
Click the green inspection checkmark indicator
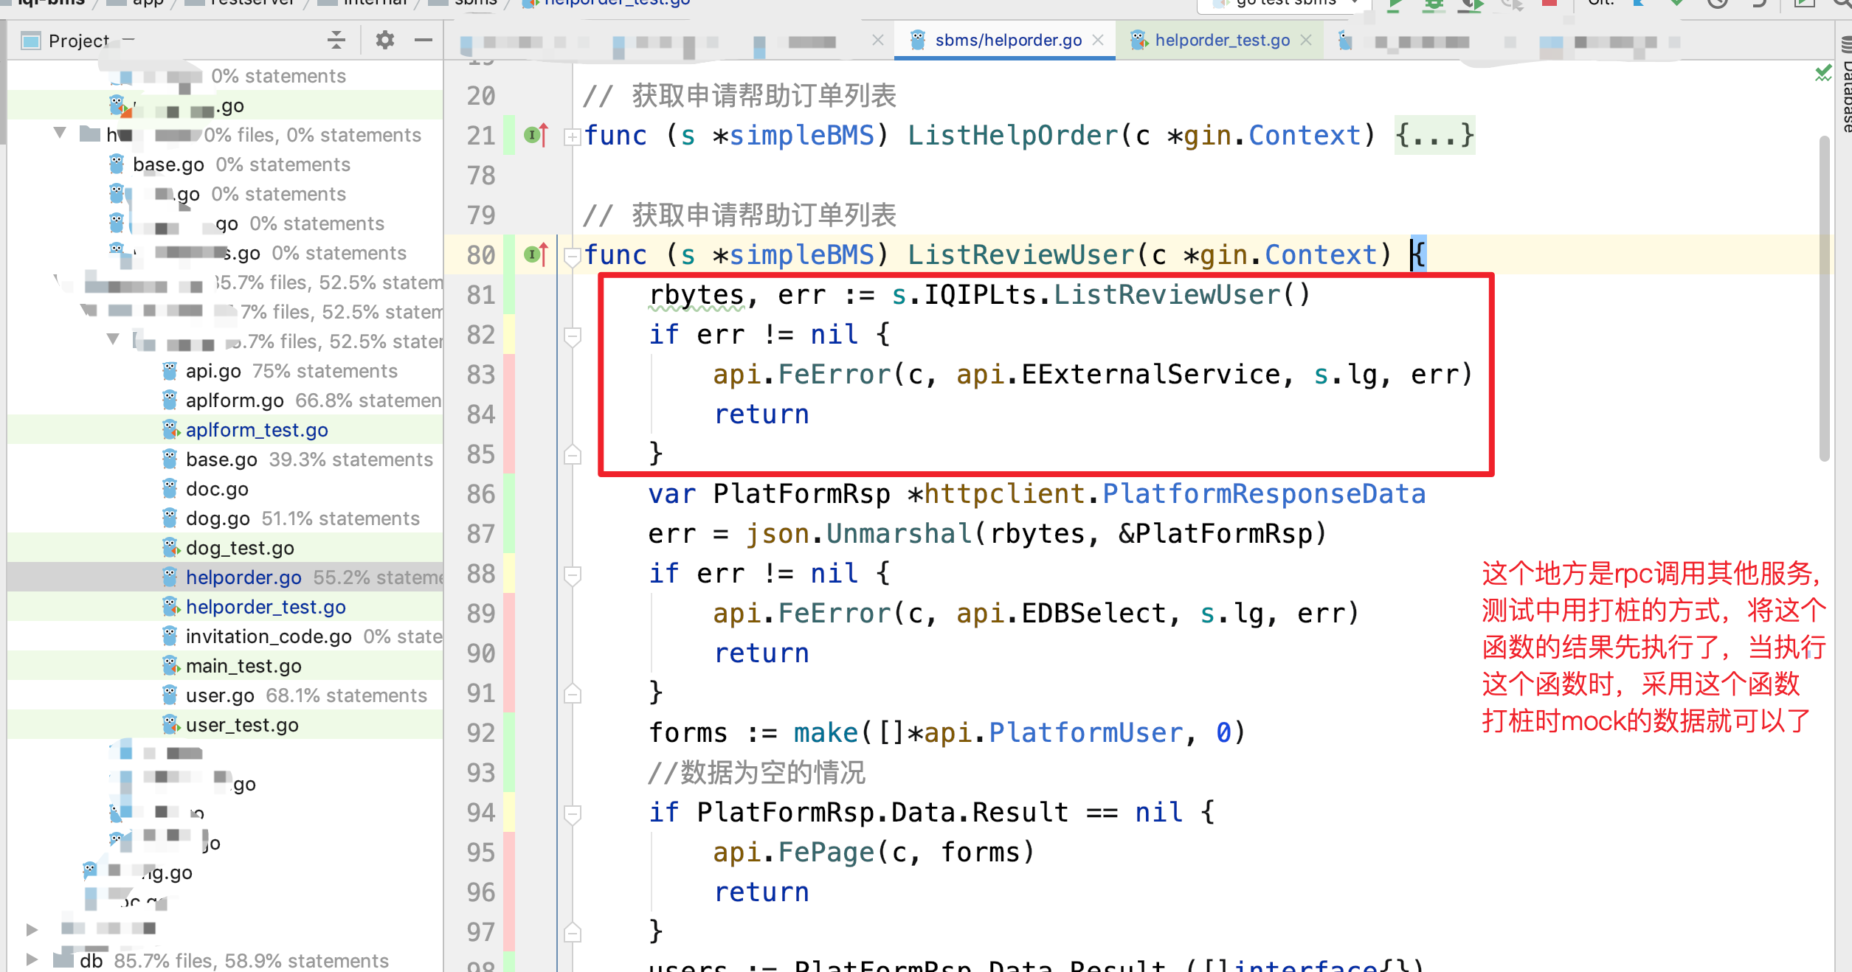[x=1823, y=73]
